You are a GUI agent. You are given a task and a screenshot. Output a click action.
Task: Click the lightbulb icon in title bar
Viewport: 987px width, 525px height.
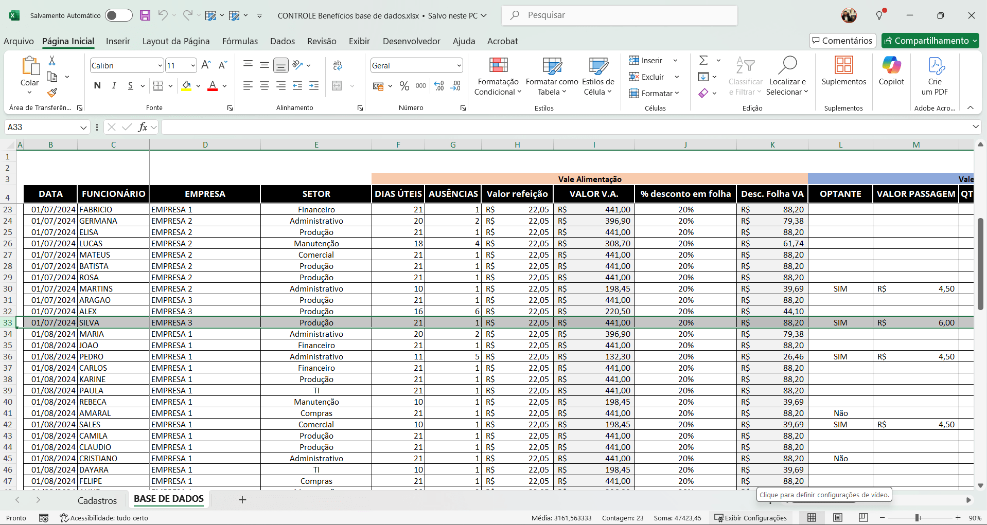pyautogui.click(x=880, y=15)
